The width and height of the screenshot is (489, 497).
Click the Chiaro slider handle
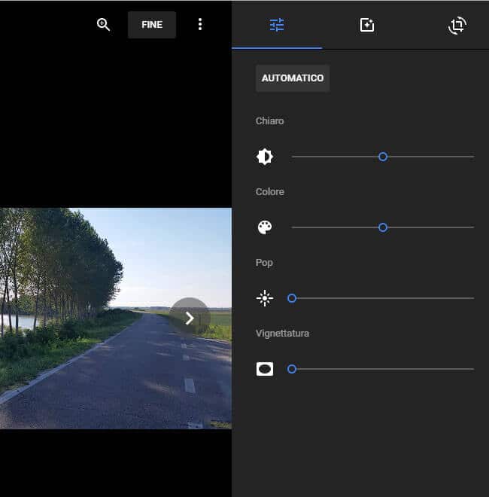pyautogui.click(x=383, y=157)
